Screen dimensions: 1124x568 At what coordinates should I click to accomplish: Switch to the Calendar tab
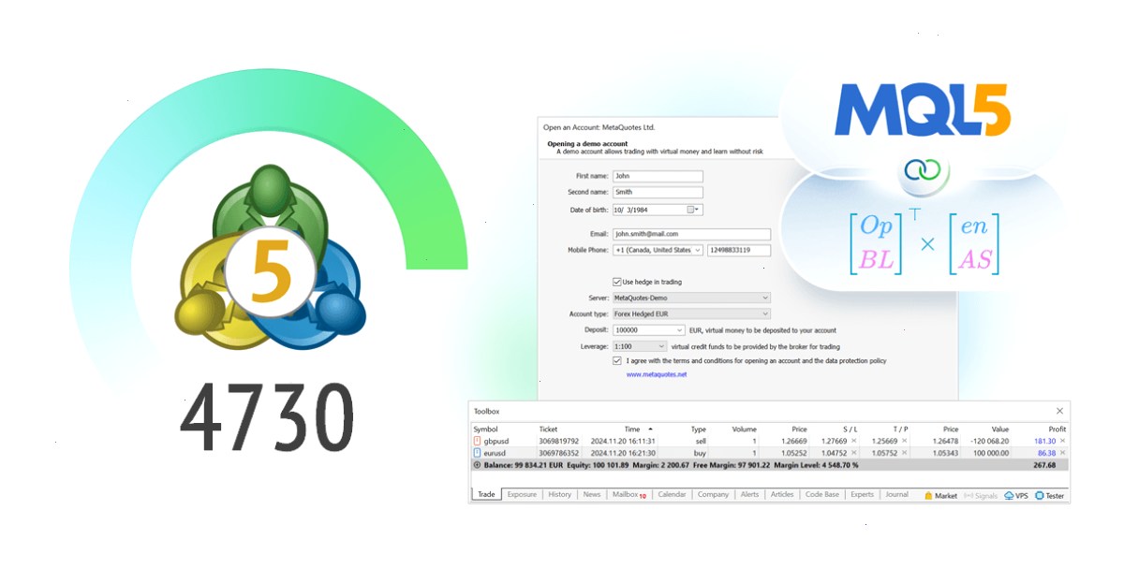coord(672,495)
